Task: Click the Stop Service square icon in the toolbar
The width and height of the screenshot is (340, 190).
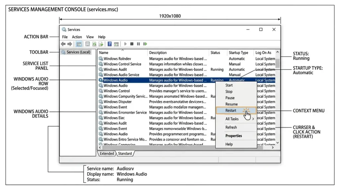Action: 131,44
